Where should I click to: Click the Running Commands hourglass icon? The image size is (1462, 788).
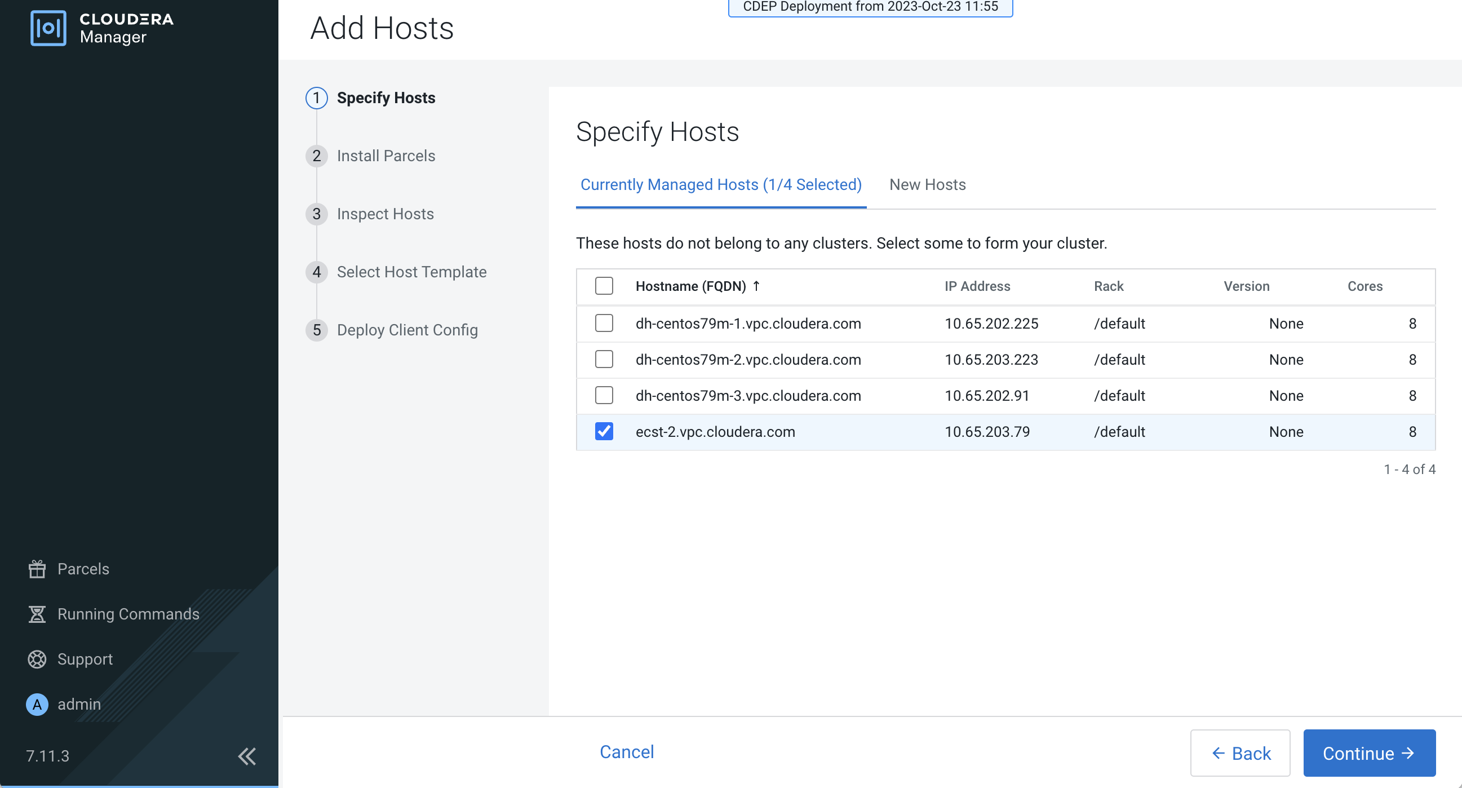point(37,614)
